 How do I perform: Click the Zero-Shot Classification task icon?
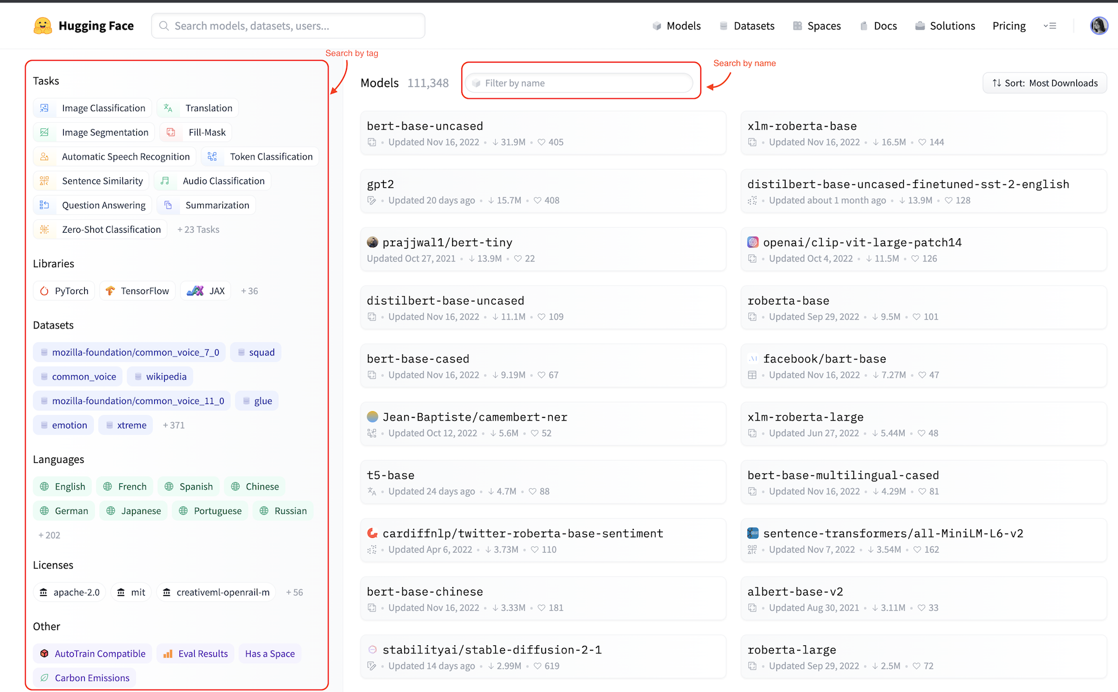44,229
